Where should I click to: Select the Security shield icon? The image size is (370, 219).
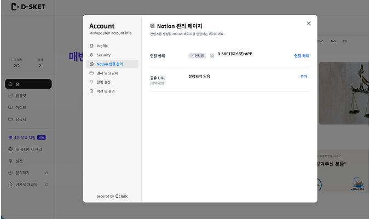tap(91, 55)
